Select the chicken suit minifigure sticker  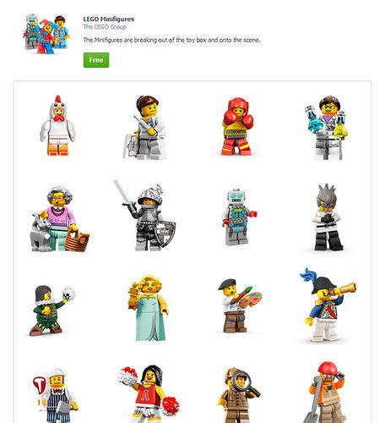click(x=57, y=125)
